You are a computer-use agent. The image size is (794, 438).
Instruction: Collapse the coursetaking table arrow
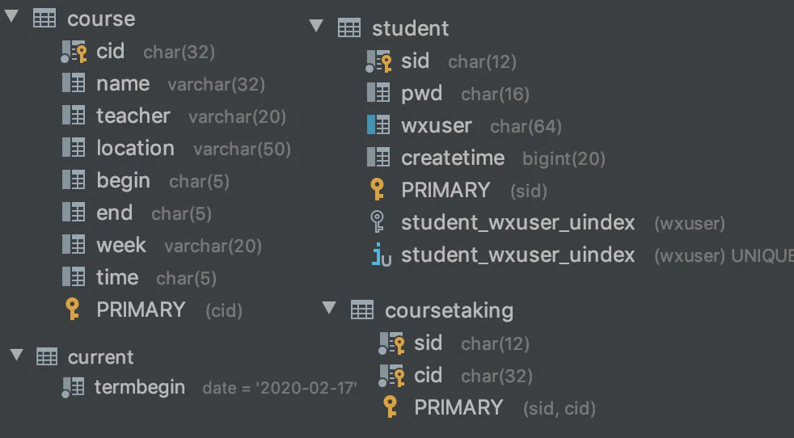coord(329,307)
